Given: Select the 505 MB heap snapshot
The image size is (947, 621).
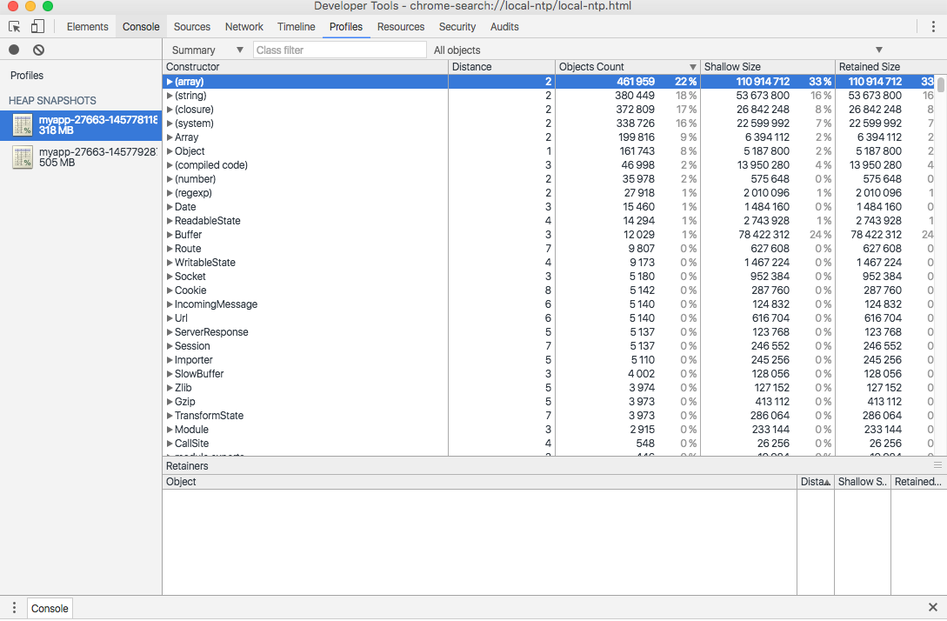Looking at the screenshot, I should click(x=87, y=157).
